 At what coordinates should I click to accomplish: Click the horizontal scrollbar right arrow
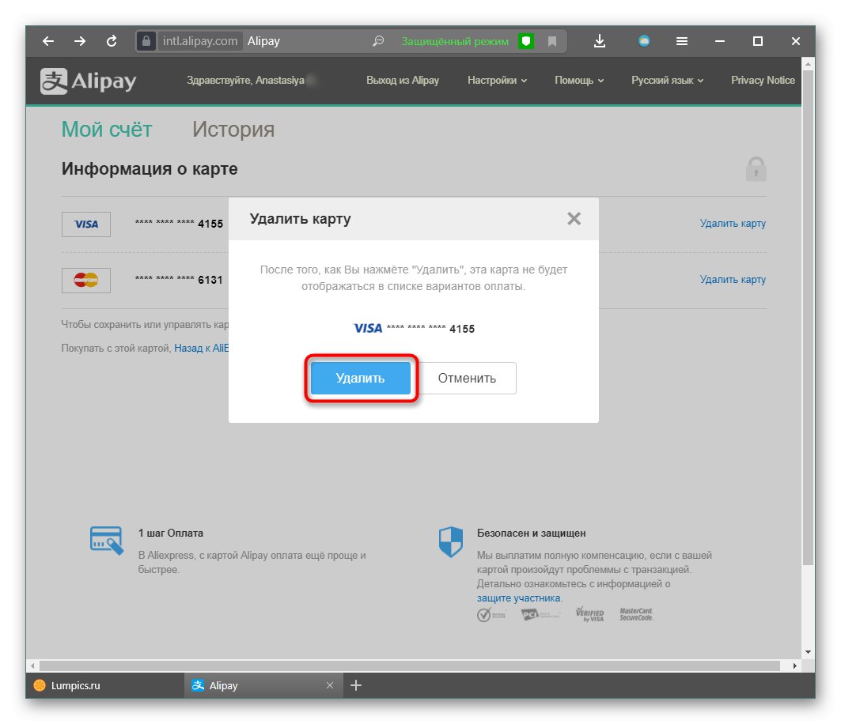click(x=795, y=666)
